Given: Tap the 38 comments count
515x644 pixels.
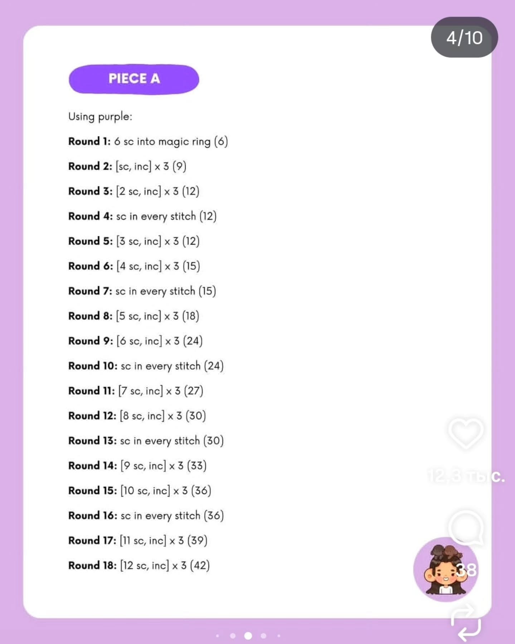Looking at the screenshot, I should 466,570.
